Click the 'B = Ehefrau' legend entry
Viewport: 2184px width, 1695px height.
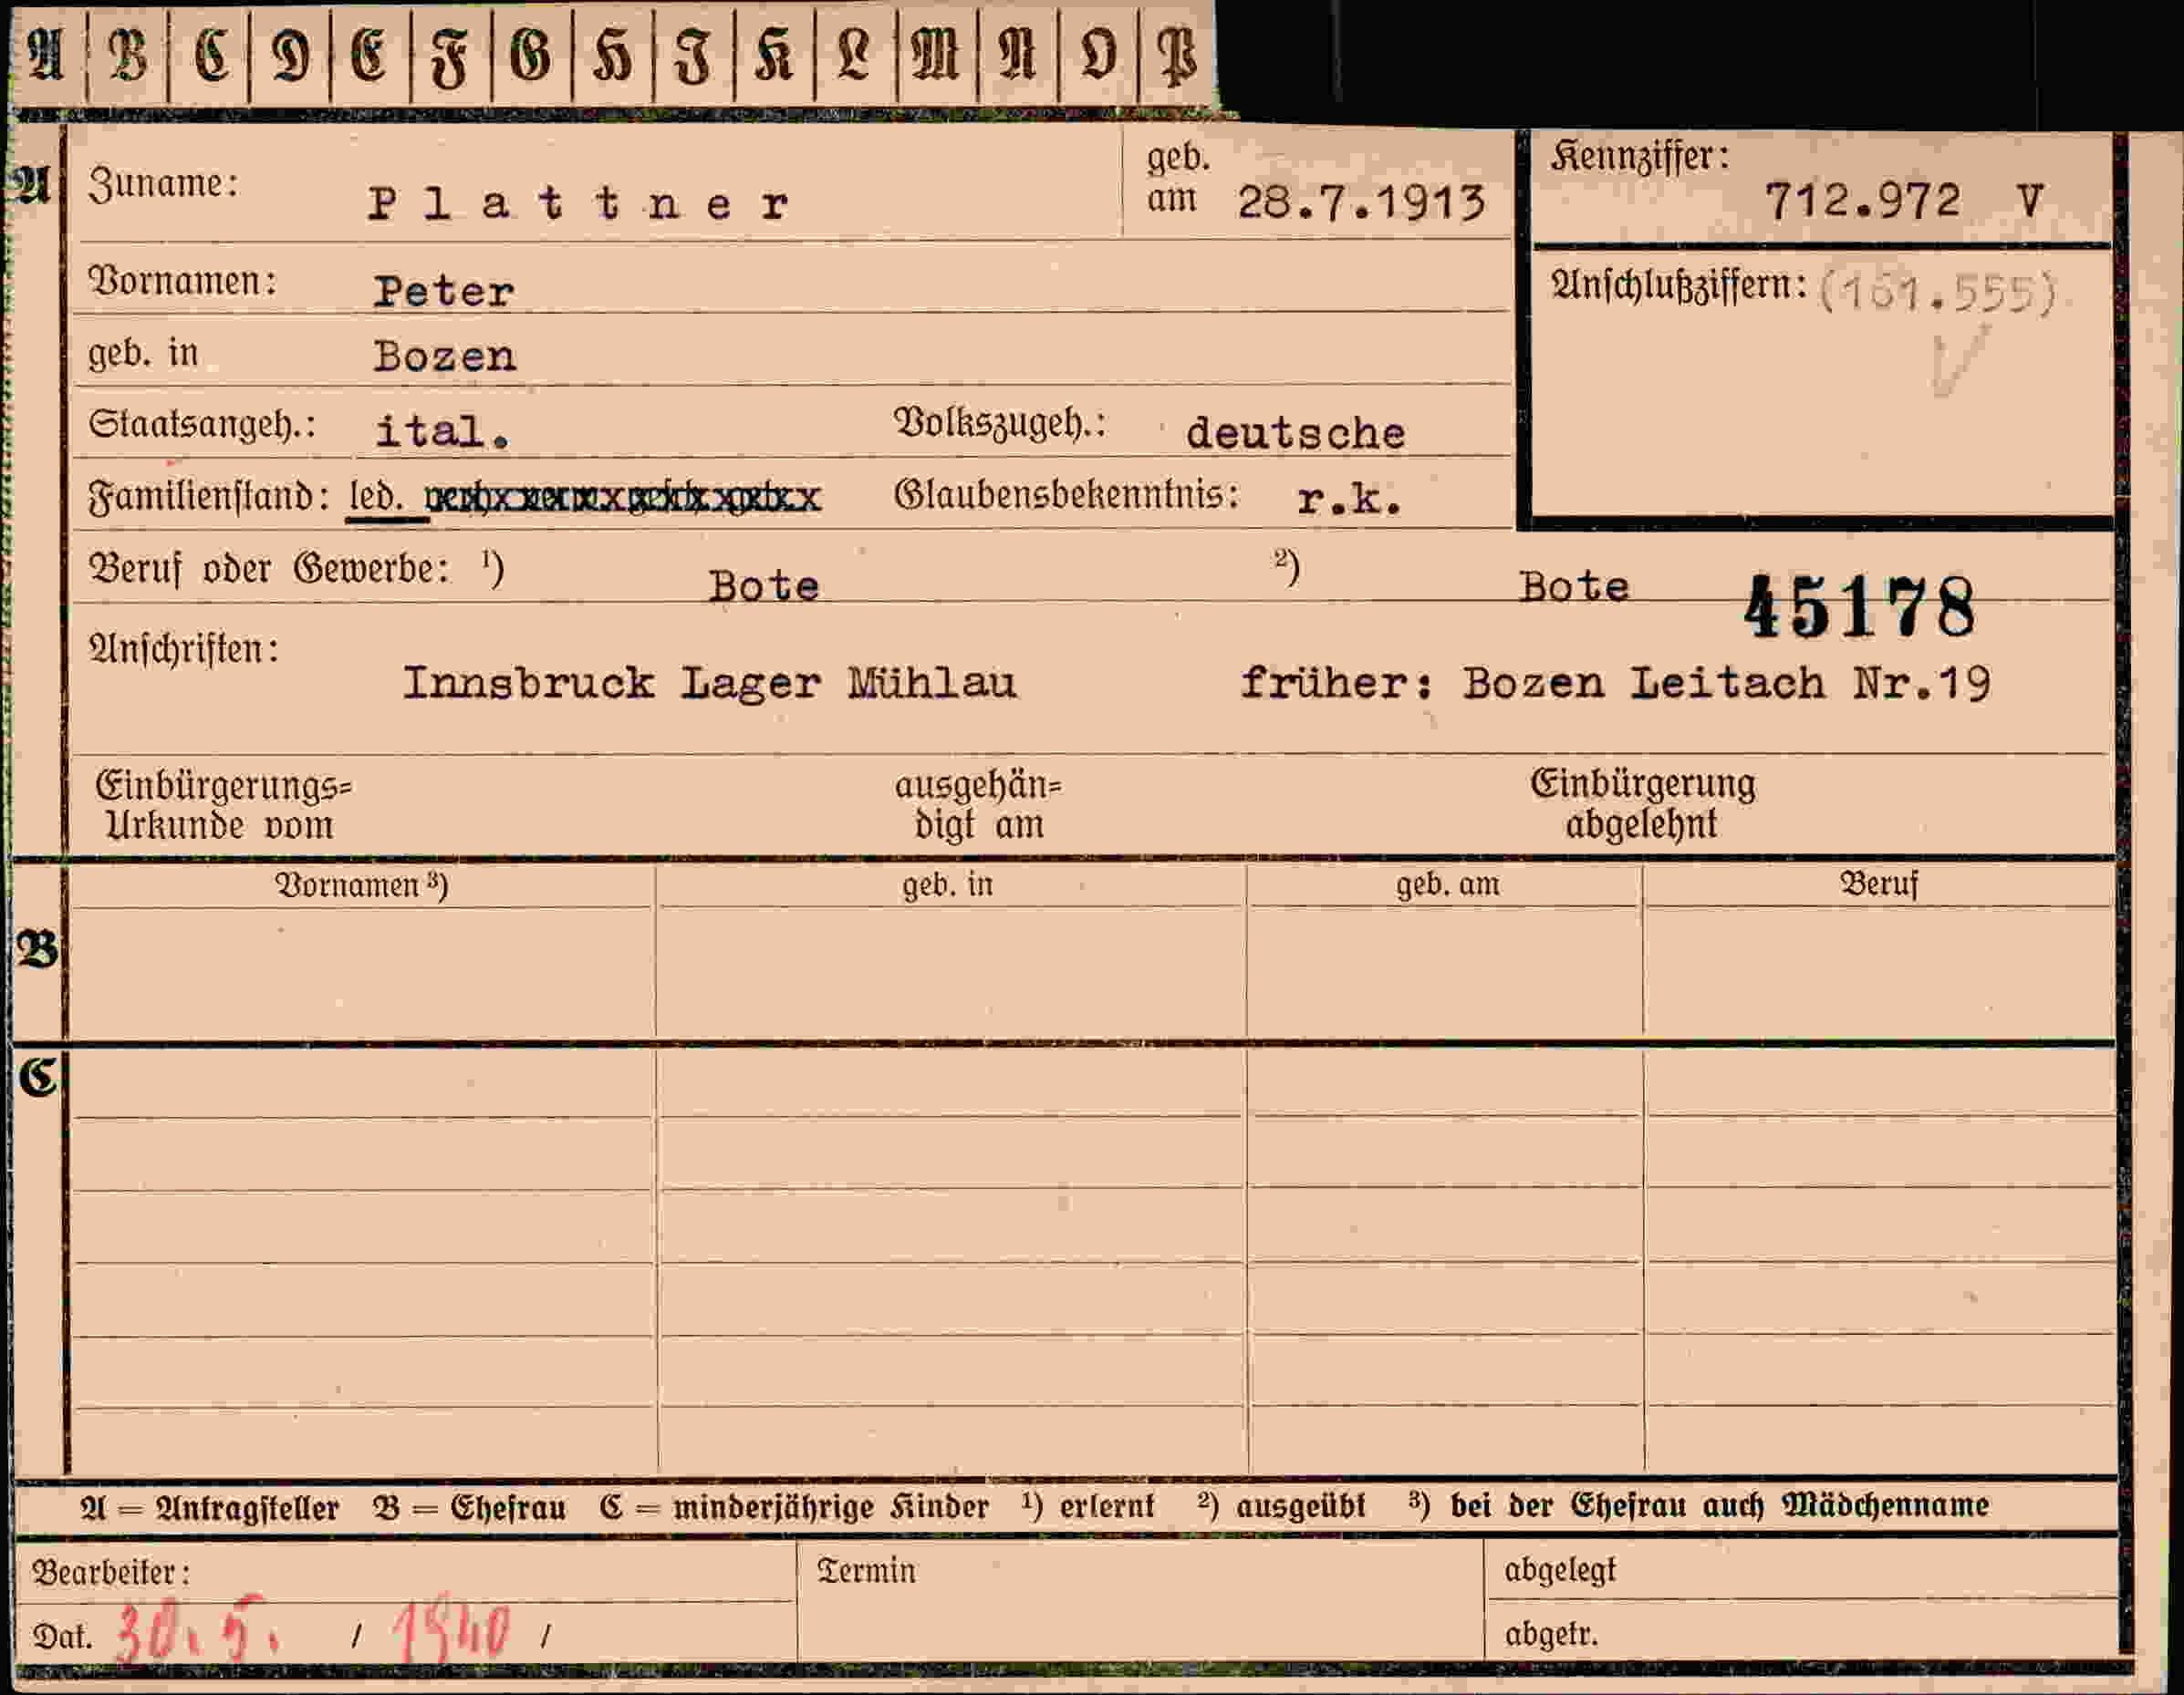469,1507
